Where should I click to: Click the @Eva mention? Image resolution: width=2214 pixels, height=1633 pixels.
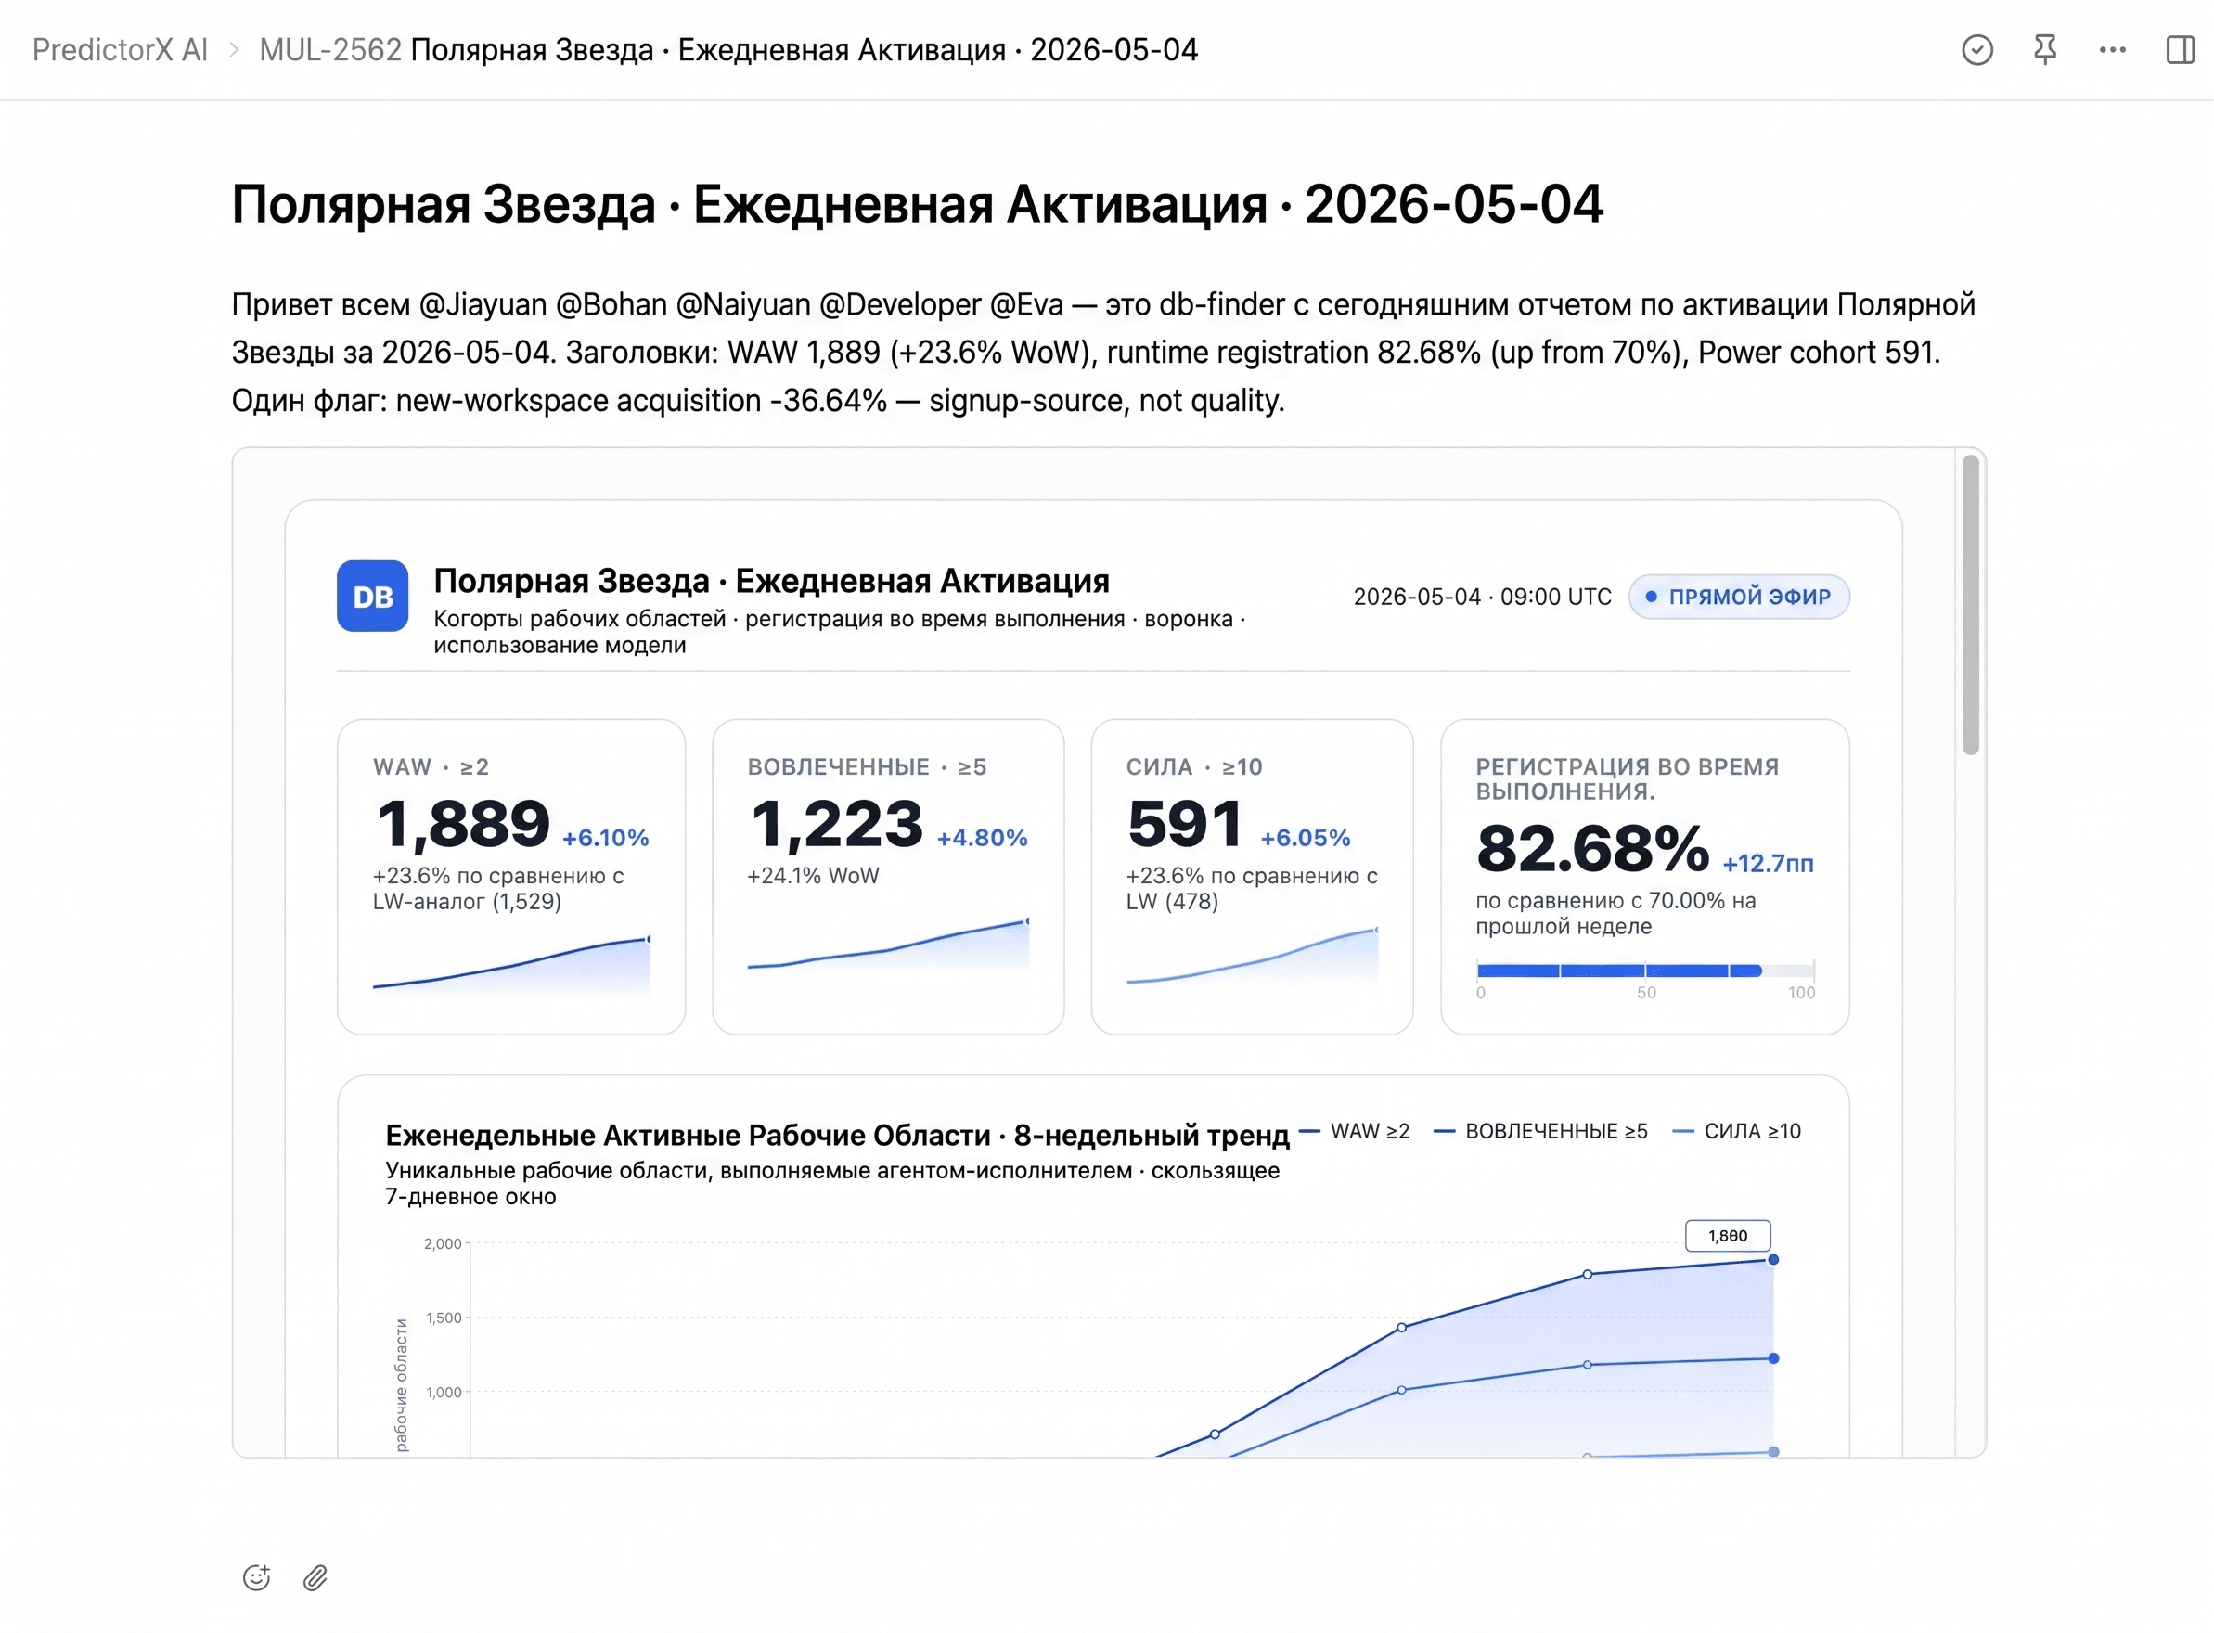pyautogui.click(x=1026, y=304)
